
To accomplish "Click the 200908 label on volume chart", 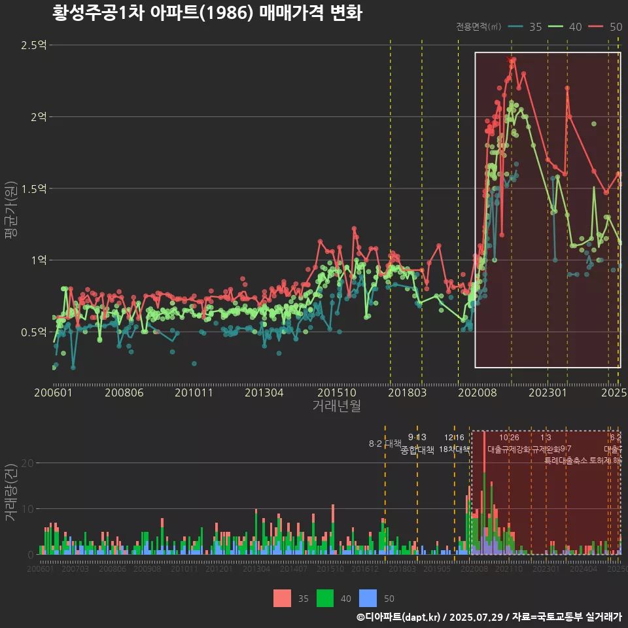I will (x=147, y=568).
